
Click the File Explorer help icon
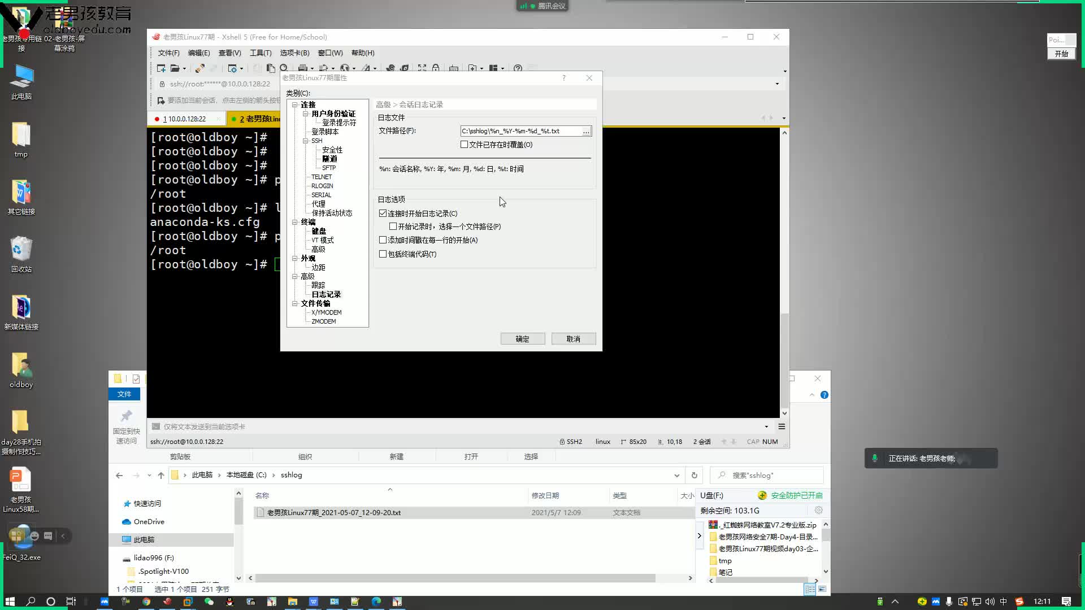tap(824, 395)
